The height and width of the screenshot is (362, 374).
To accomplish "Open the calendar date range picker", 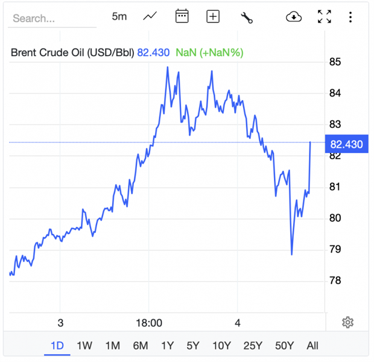I will point(182,16).
